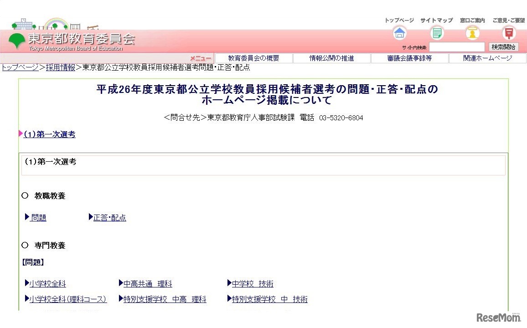Image resolution: width=527 pixels, height=328 pixels.
Task: Expand the triangle beside 小学校全科(理科コース)
Action: pyautogui.click(x=26, y=299)
